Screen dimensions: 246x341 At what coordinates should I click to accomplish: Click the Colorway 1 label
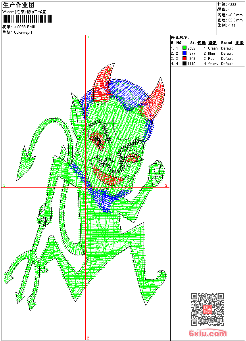pos(23,33)
